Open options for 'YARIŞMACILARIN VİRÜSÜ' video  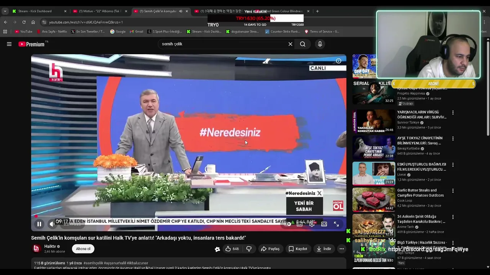(453, 113)
